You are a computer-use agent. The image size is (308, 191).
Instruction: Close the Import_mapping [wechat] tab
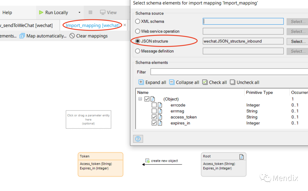pos(125,25)
